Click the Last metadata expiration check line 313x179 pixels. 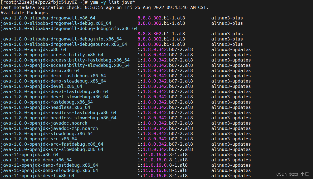[104, 8]
